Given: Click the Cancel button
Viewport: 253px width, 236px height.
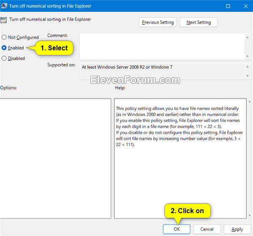Looking at the screenshot, I should click(x=207, y=229).
